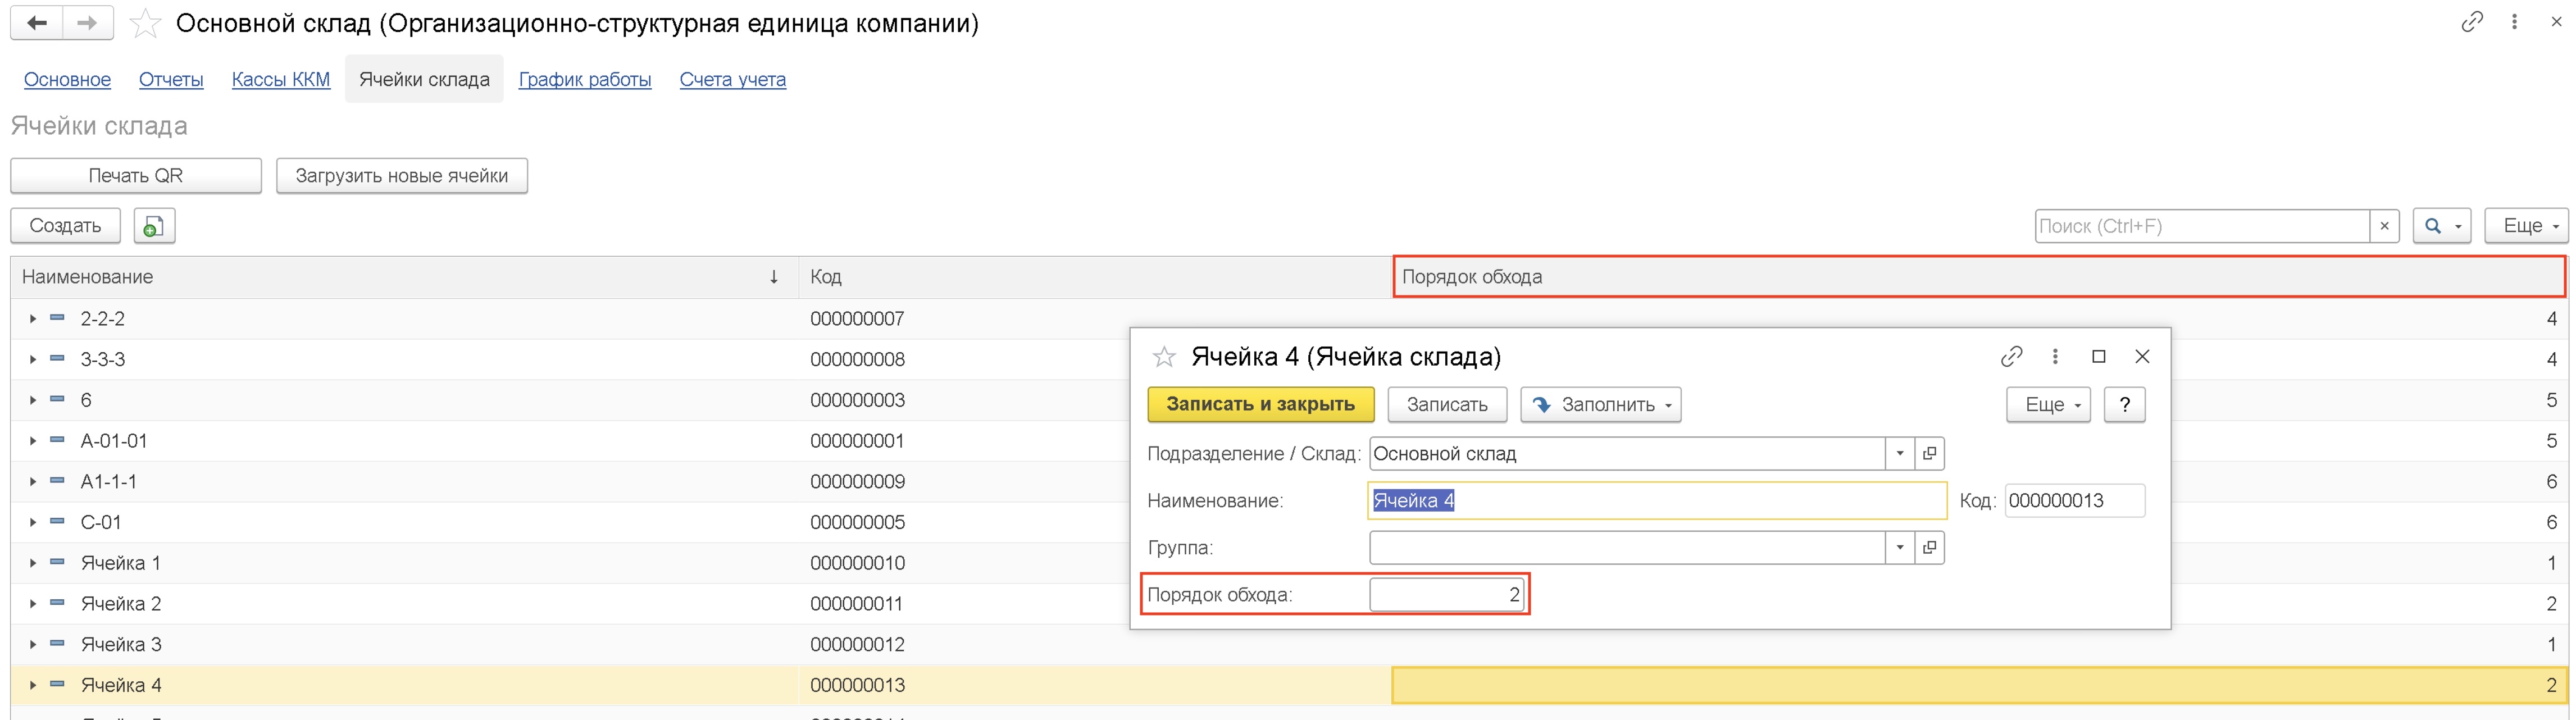Viewport: 2576px width, 720px height.
Task: Open help with the ? button
Action: [2125, 405]
